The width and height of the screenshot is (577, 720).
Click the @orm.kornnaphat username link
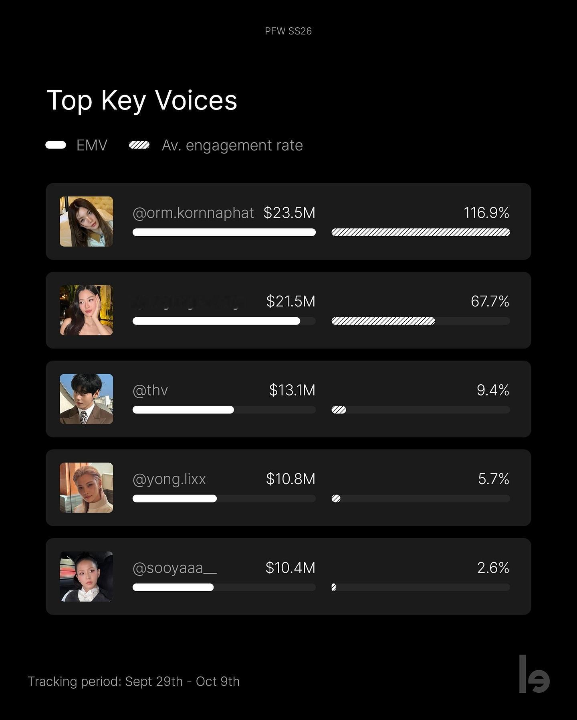pyautogui.click(x=193, y=213)
